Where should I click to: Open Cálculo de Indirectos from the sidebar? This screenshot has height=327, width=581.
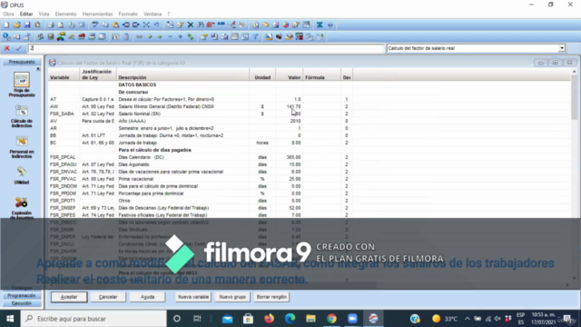click(22, 116)
